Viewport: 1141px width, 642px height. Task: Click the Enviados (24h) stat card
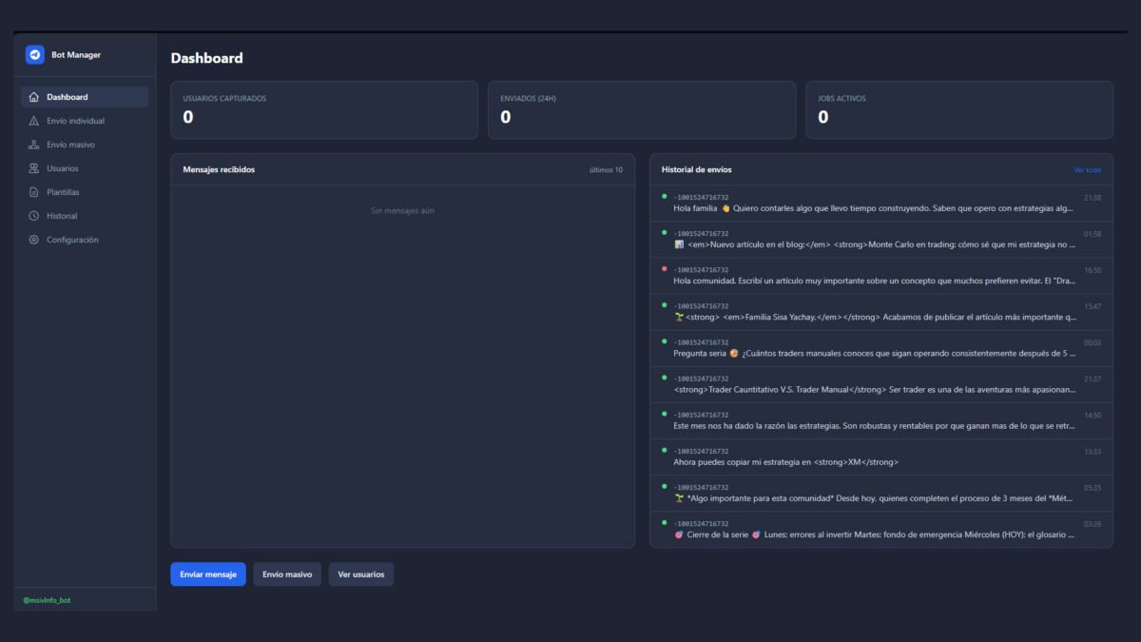tap(642, 110)
